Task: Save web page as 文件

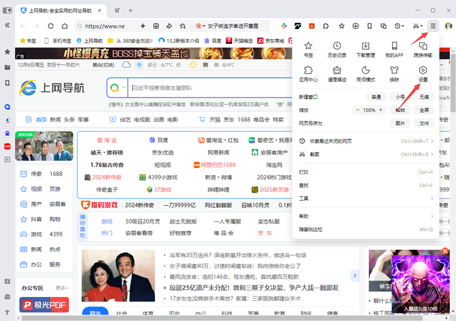Action: (x=424, y=123)
